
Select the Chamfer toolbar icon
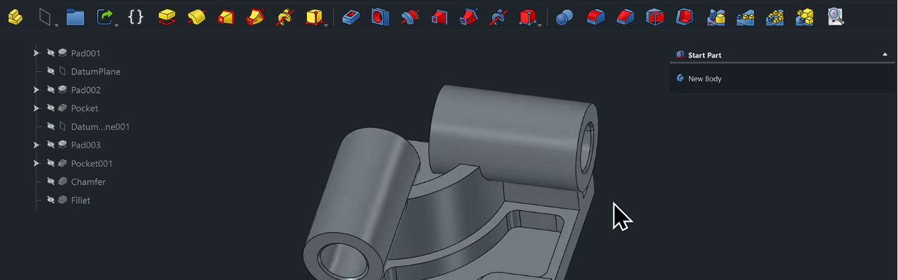[625, 17]
